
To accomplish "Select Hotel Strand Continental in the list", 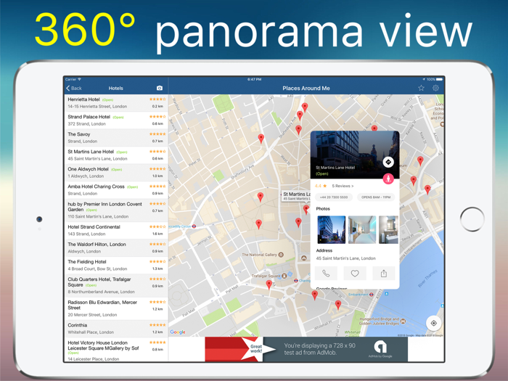I will (115, 230).
